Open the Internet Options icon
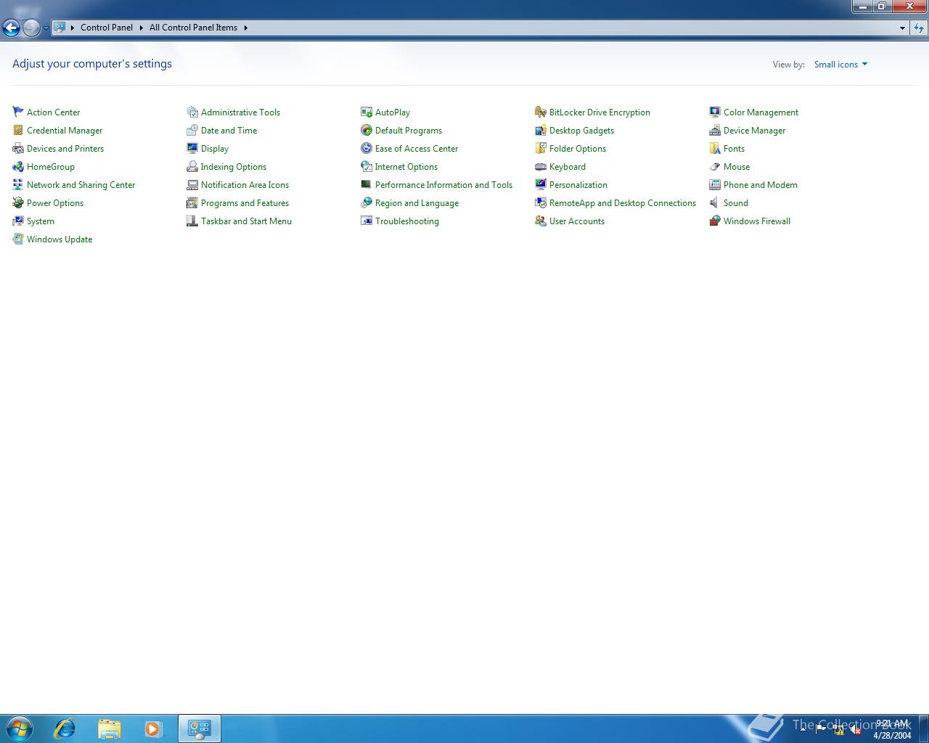This screenshot has height=743, width=929. click(367, 166)
